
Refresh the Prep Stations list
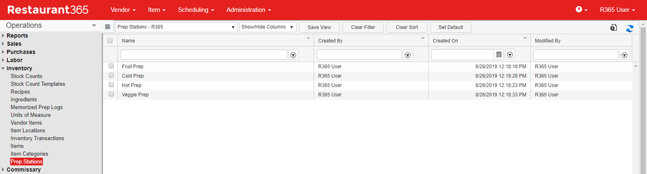coord(630,28)
